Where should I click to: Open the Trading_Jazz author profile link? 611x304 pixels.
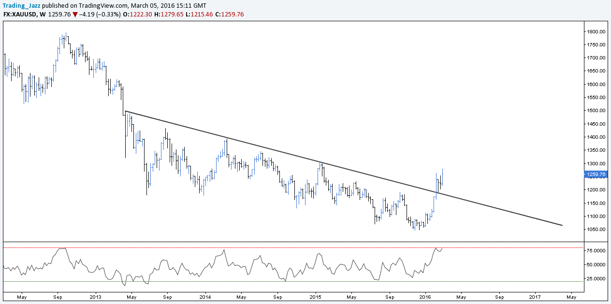point(21,6)
